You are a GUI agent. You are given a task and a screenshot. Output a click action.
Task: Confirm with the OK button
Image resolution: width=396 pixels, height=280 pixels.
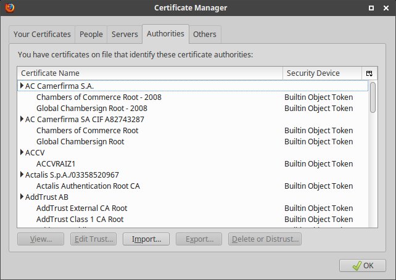pyautogui.click(x=363, y=266)
